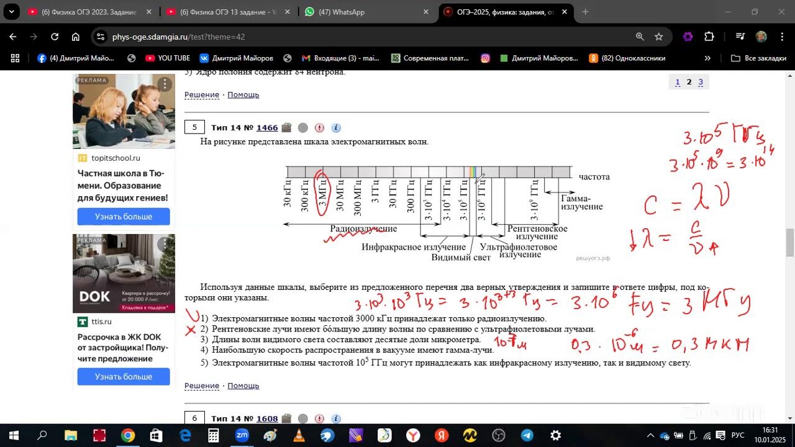Open ad options on the topitschool.ru advertisement
This screenshot has width=795, height=447.
(165, 84)
